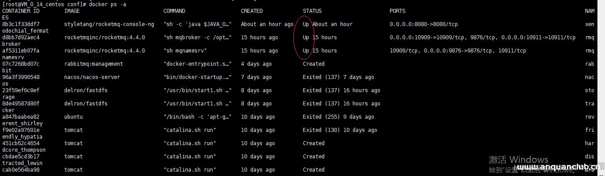Click the ubuntu image name
The width and height of the screenshot is (605, 176).
point(74,117)
